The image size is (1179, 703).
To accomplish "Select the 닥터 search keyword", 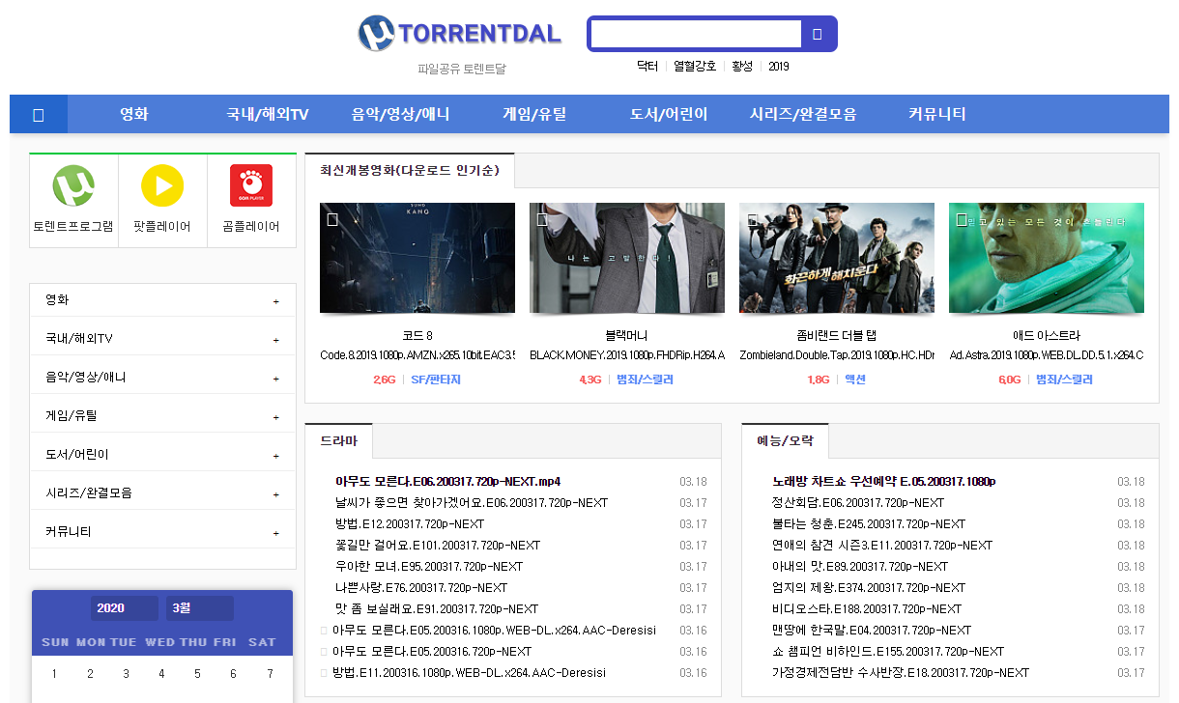I will [x=647, y=67].
